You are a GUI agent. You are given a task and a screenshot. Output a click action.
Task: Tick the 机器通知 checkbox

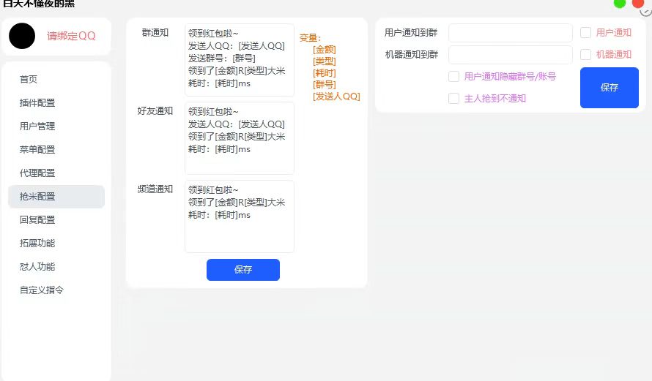point(586,55)
